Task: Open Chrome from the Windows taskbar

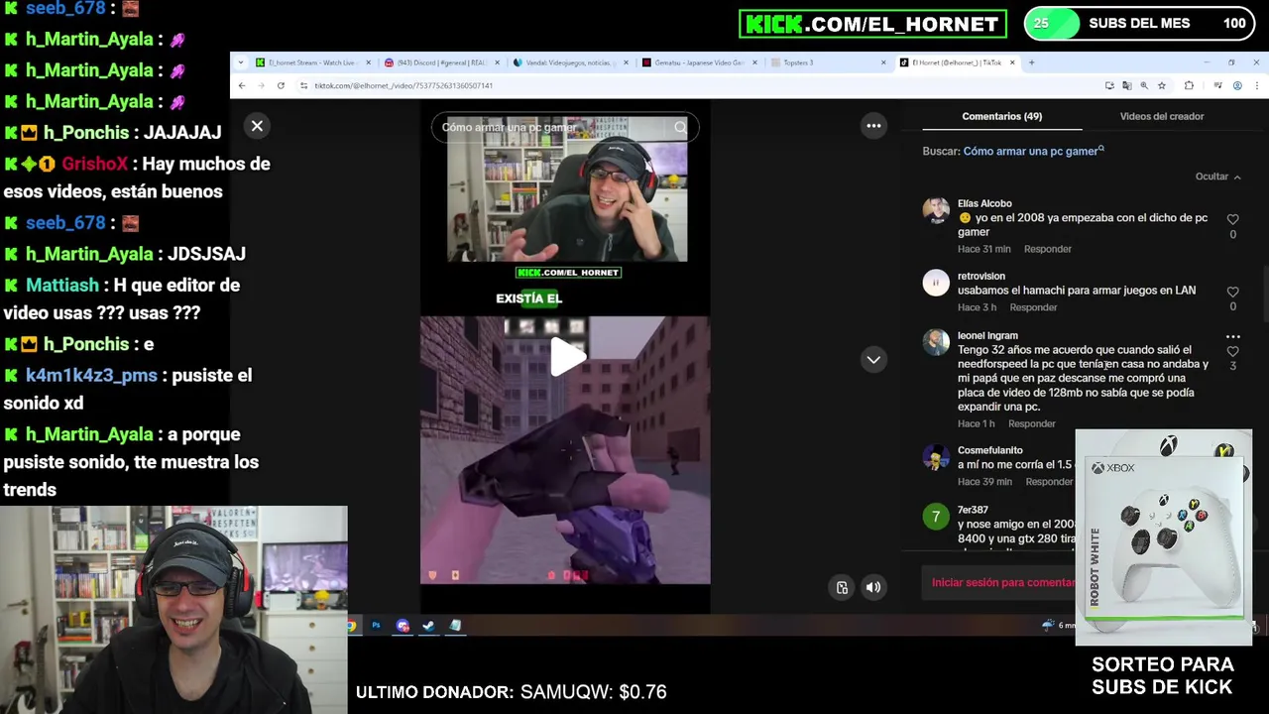Action: click(351, 626)
